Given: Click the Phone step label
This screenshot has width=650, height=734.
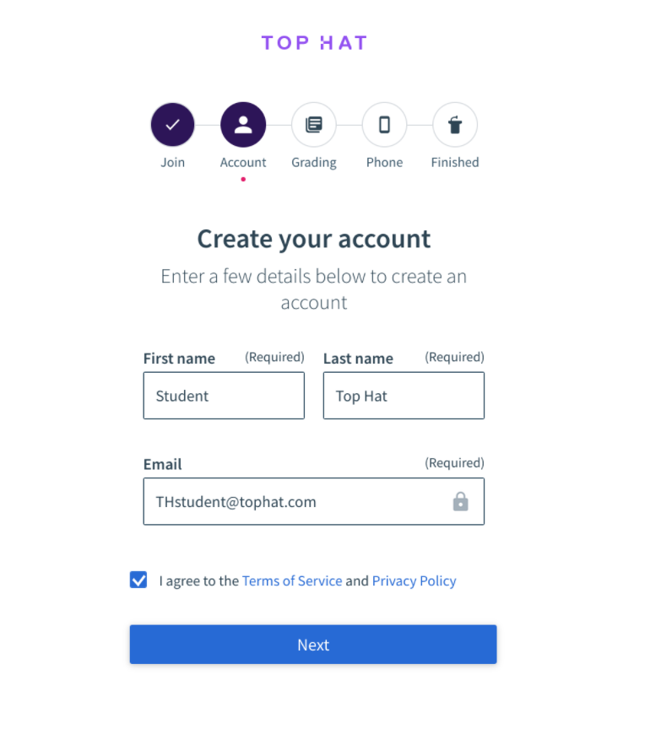Looking at the screenshot, I should coord(384,163).
